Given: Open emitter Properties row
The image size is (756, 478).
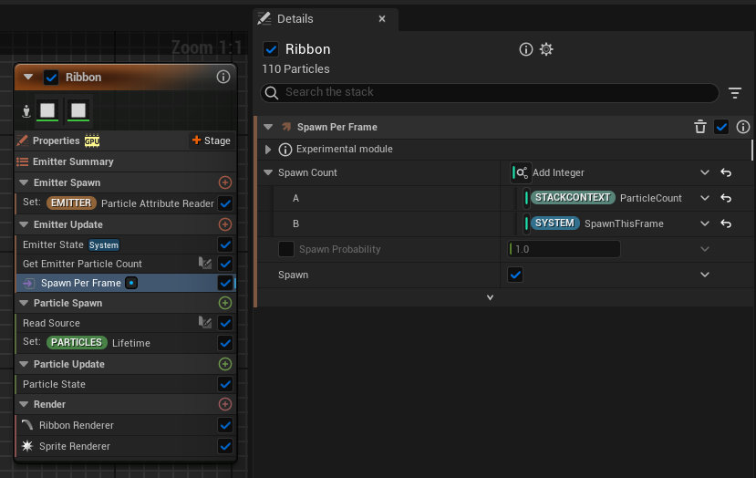Looking at the screenshot, I should click(125, 140).
